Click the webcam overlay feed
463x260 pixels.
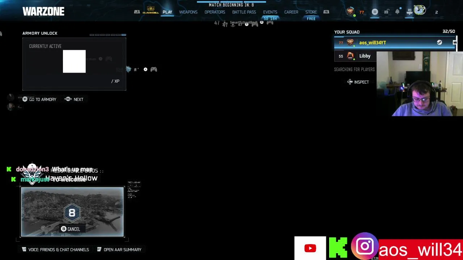coord(420,84)
